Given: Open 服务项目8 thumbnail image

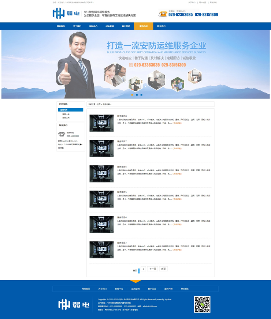Looking at the screenshot, I should (101, 123).
